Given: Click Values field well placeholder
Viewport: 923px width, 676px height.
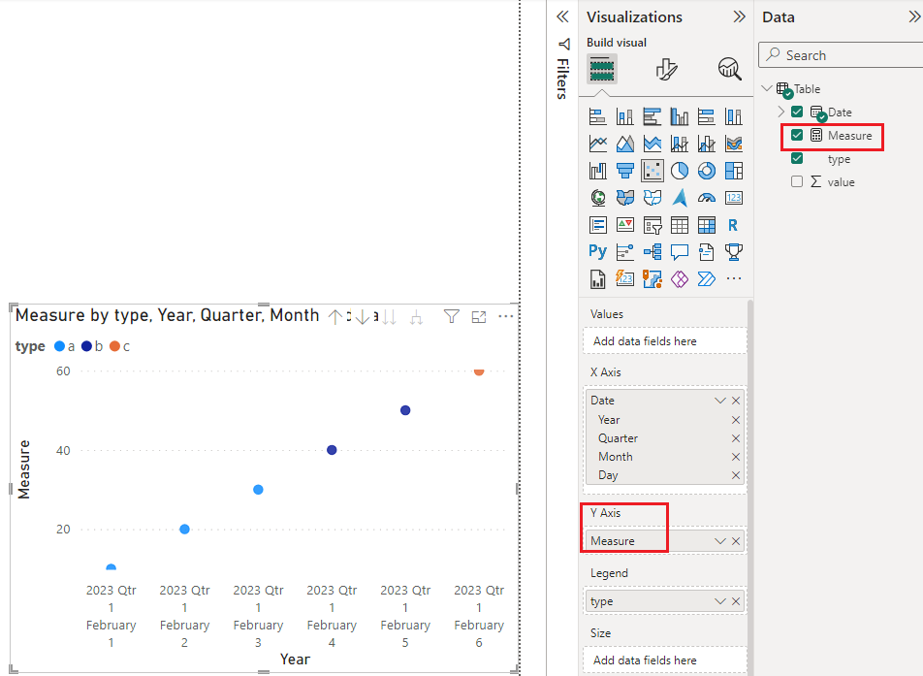Looking at the screenshot, I should coord(664,341).
